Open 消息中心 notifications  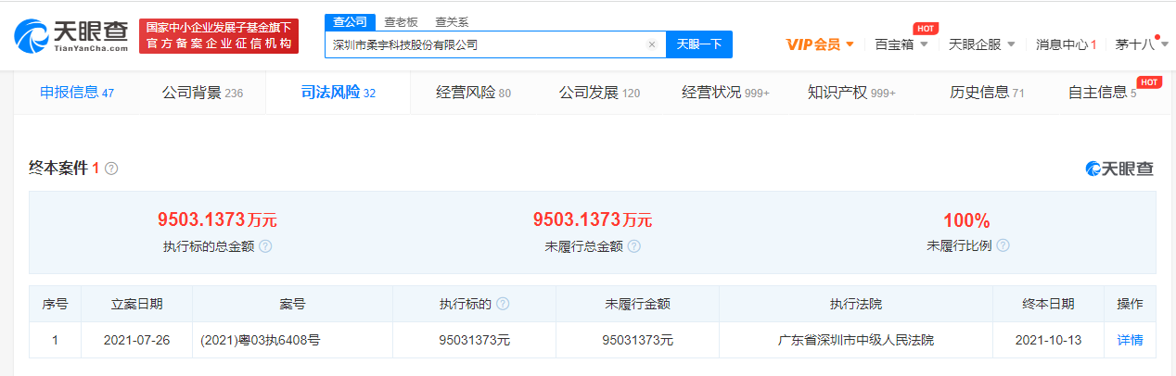[x=1067, y=44]
